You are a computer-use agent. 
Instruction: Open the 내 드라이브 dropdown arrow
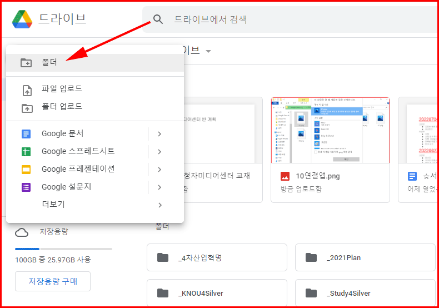pos(208,51)
